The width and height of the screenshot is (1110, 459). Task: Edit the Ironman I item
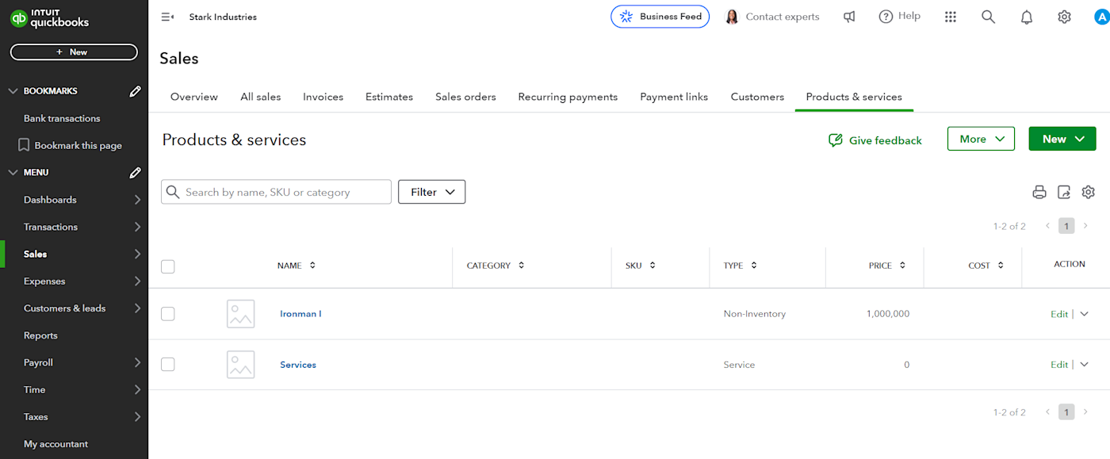click(1059, 314)
